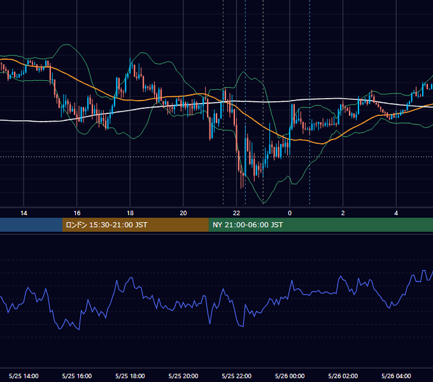
Task: Click the hour label 0 on price chart axis
Action: (x=290, y=213)
